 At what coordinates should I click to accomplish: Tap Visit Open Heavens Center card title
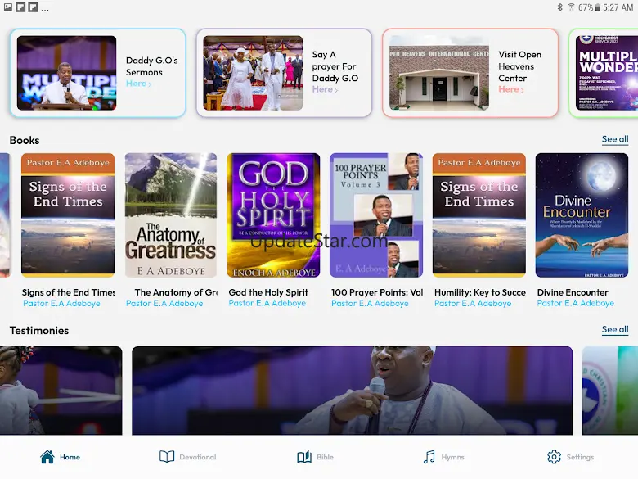(519, 66)
